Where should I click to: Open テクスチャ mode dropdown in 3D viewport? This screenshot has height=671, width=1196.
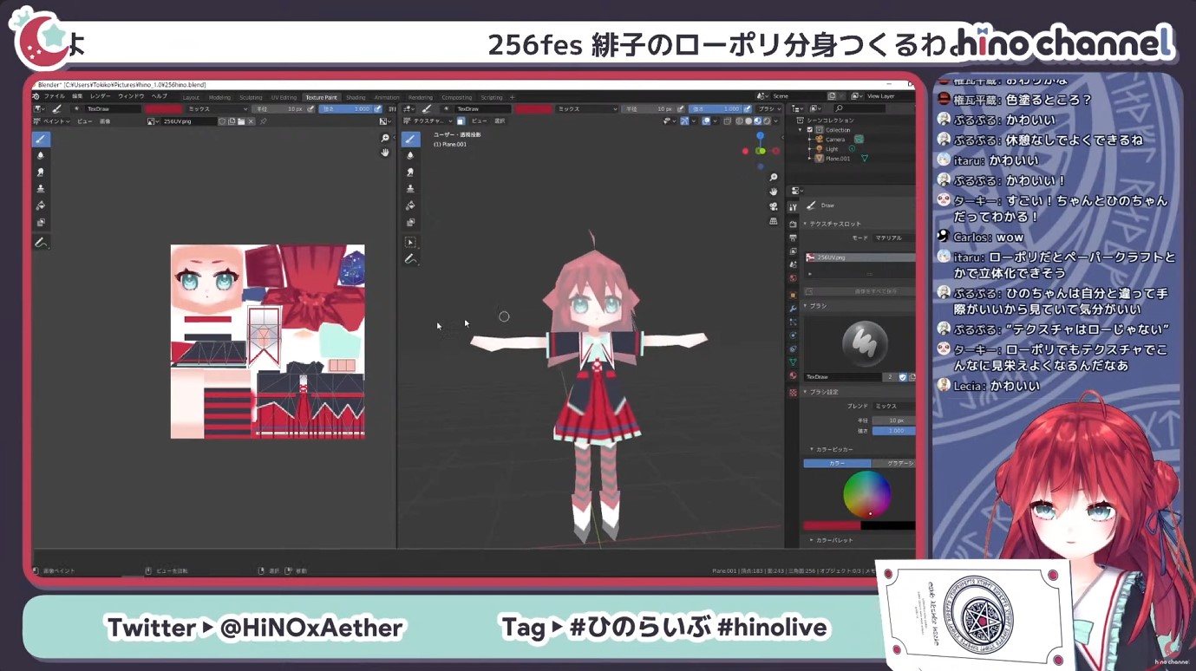pyautogui.click(x=426, y=121)
